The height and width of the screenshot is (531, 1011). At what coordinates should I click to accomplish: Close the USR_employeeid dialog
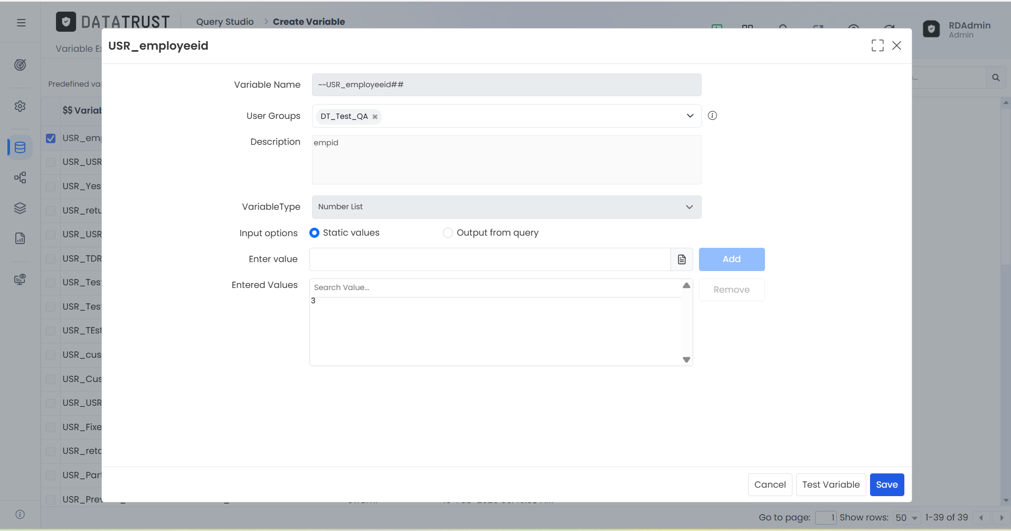click(896, 45)
